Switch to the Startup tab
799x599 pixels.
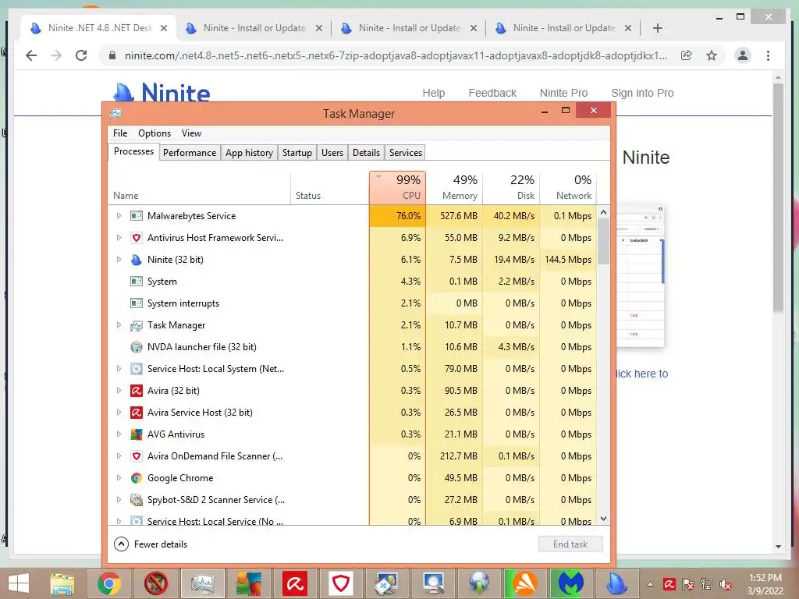pyautogui.click(x=297, y=153)
